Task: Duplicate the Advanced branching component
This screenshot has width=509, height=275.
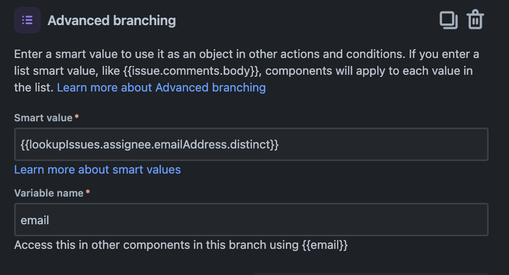Action: pyautogui.click(x=448, y=20)
